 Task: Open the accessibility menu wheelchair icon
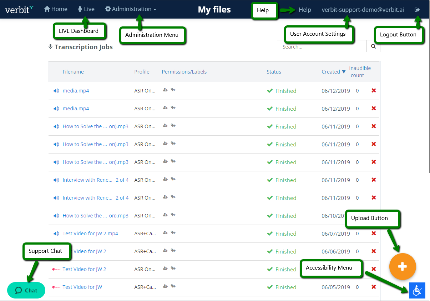pyautogui.click(x=417, y=290)
